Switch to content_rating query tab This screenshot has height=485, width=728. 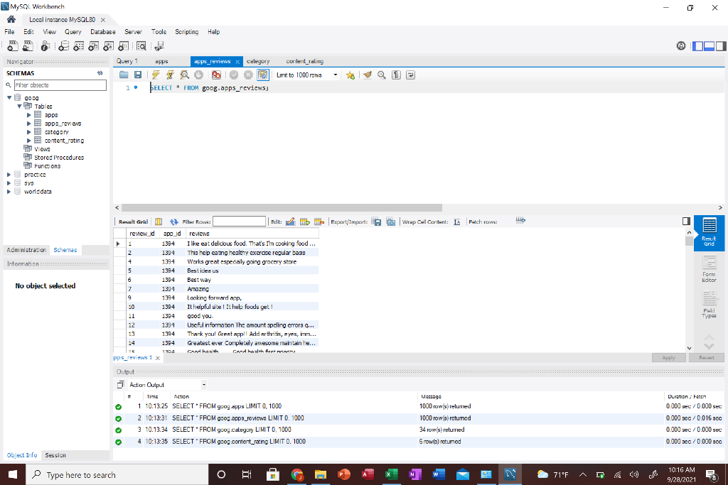[304, 61]
